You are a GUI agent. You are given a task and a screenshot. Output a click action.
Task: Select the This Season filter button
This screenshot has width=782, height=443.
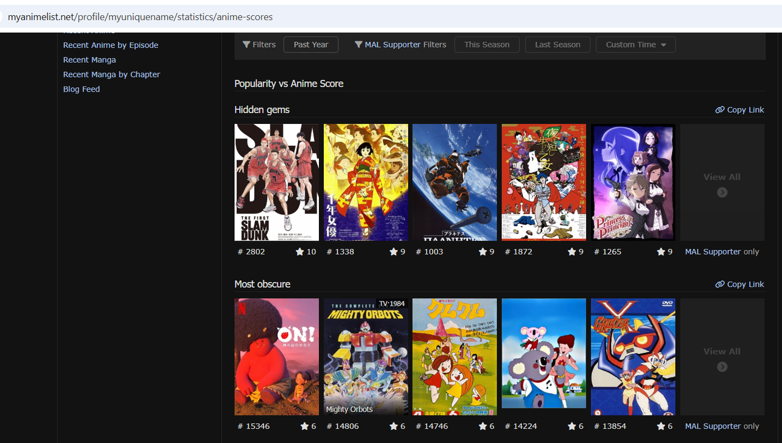(487, 45)
